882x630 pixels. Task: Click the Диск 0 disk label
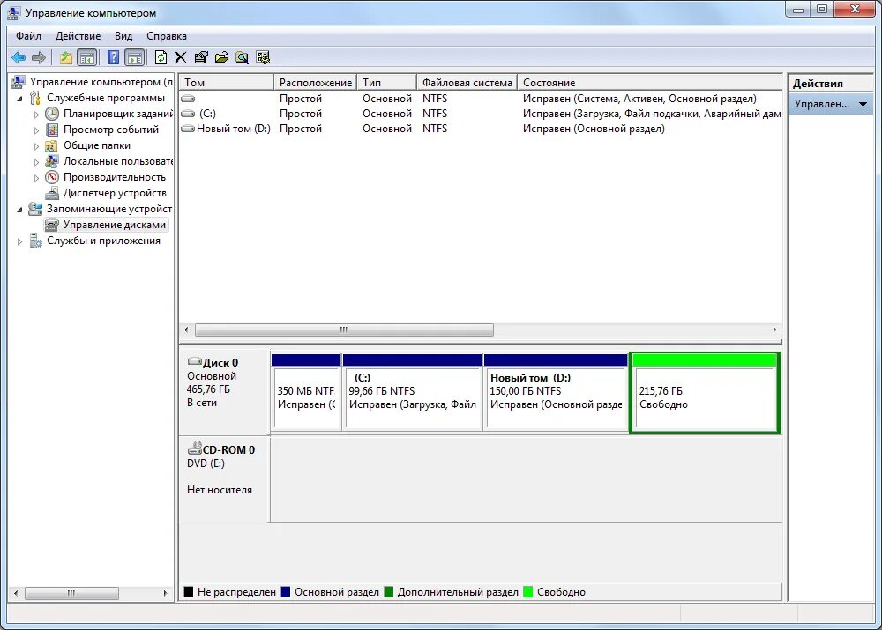[220, 362]
